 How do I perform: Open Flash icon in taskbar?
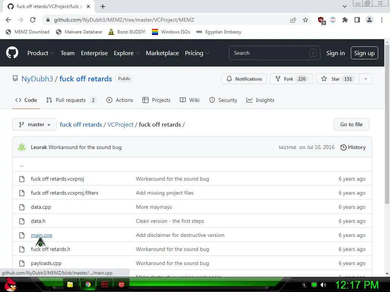(x=105, y=284)
